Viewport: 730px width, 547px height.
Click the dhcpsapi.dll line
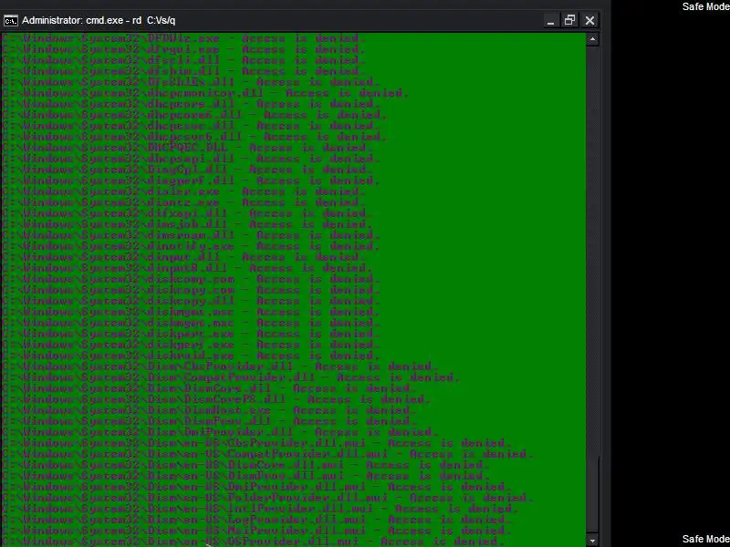[x=191, y=159]
